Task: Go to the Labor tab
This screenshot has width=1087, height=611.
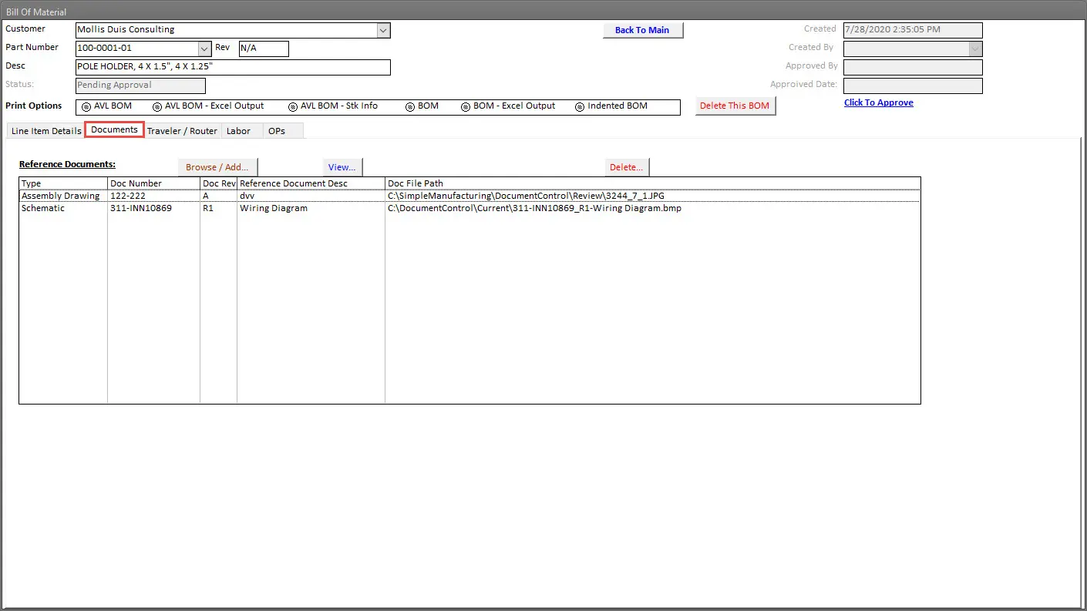Action: pyautogui.click(x=238, y=131)
